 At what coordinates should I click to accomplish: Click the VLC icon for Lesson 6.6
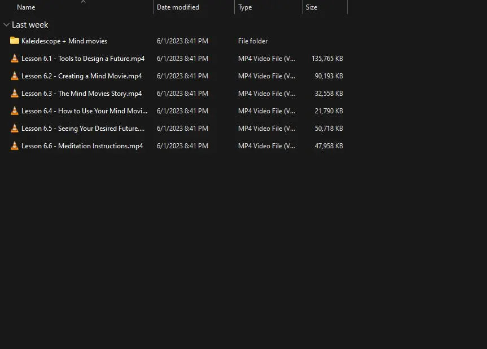(15, 145)
